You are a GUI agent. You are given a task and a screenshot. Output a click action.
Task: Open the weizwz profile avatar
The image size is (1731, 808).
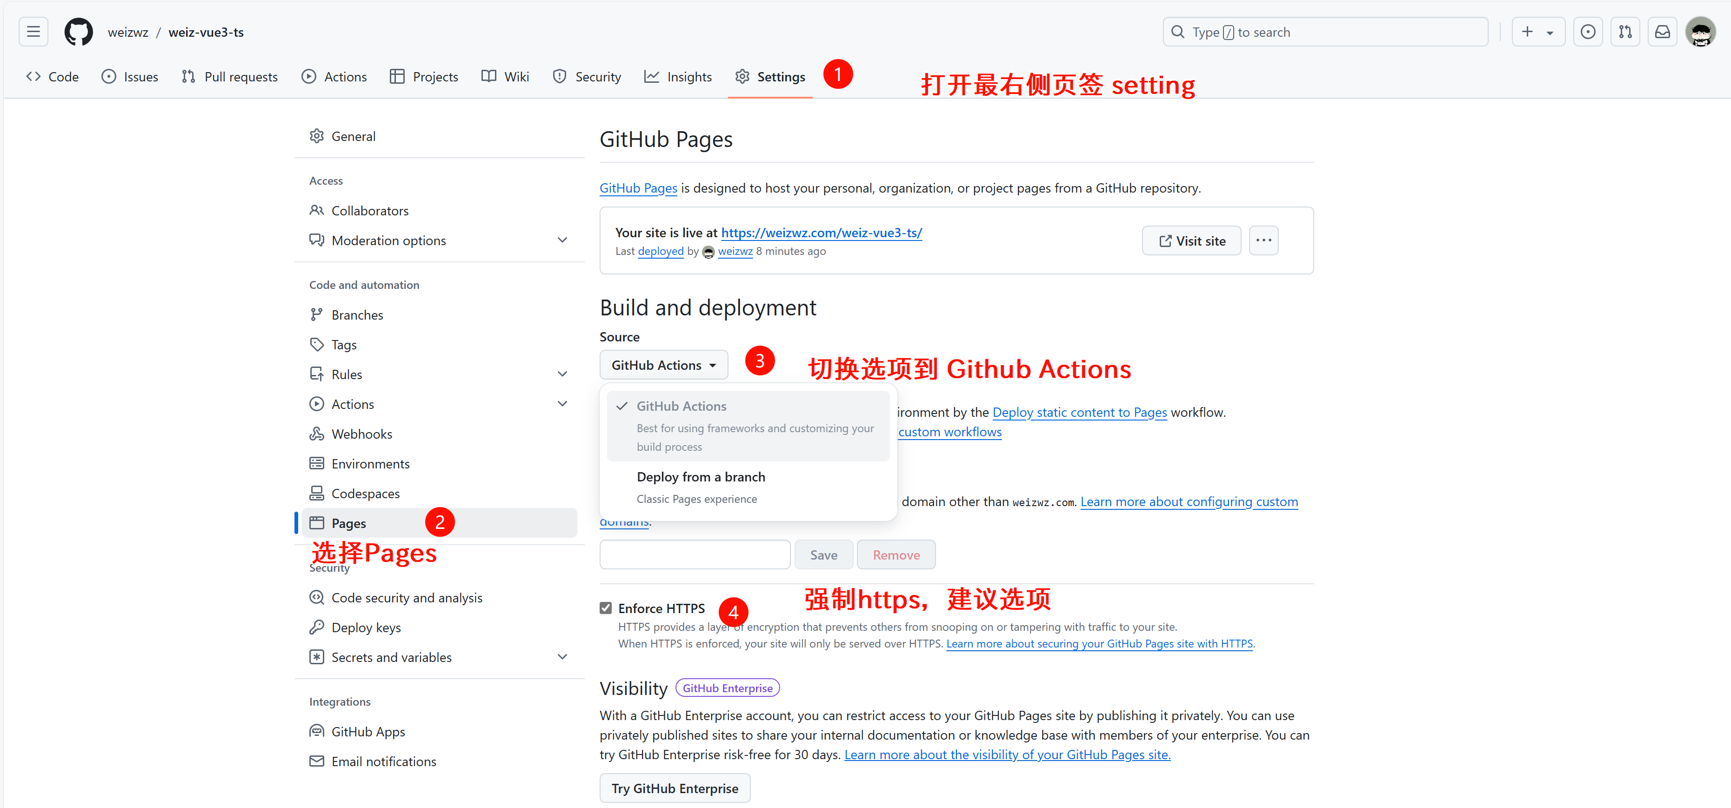(x=1701, y=32)
